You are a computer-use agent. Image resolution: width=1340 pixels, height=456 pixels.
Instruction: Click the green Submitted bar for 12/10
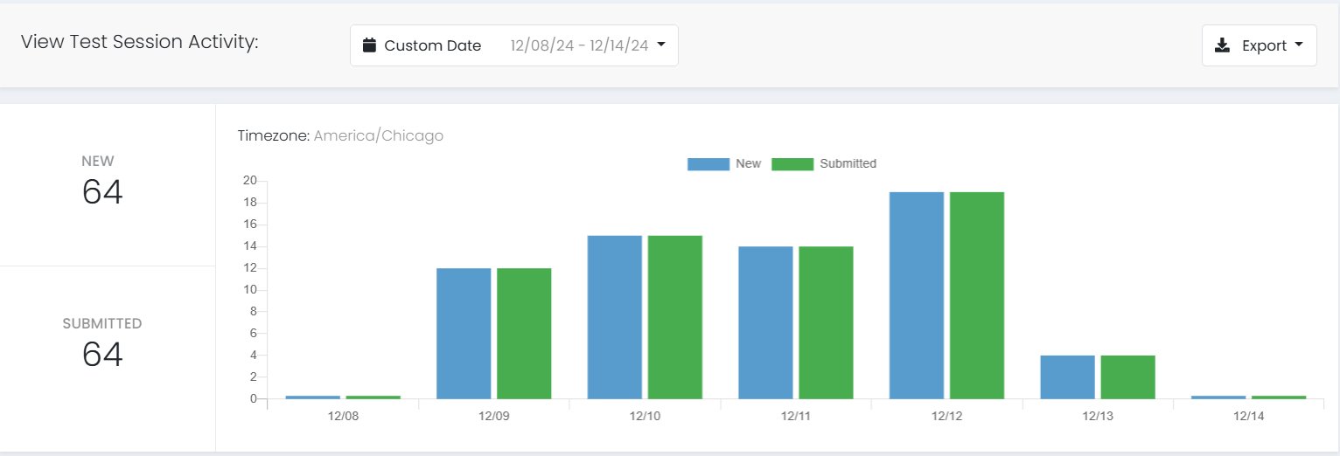[x=675, y=317]
